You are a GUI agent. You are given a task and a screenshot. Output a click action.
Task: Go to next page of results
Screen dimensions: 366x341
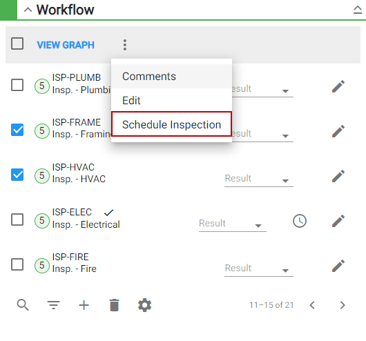[343, 305]
